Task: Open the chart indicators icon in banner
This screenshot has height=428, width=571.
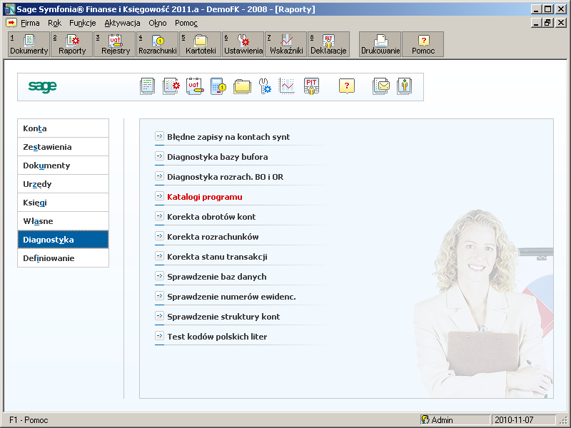Action: 287,86
